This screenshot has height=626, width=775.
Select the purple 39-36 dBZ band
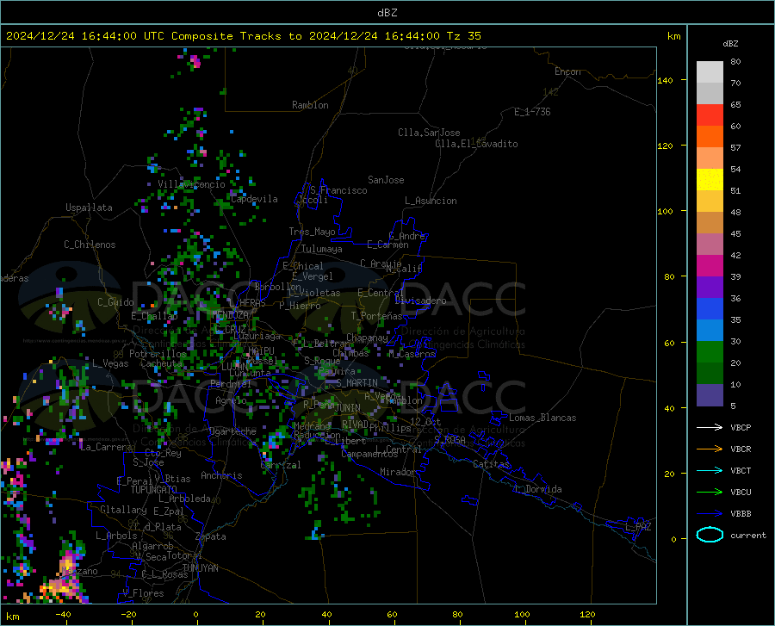tap(710, 288)
